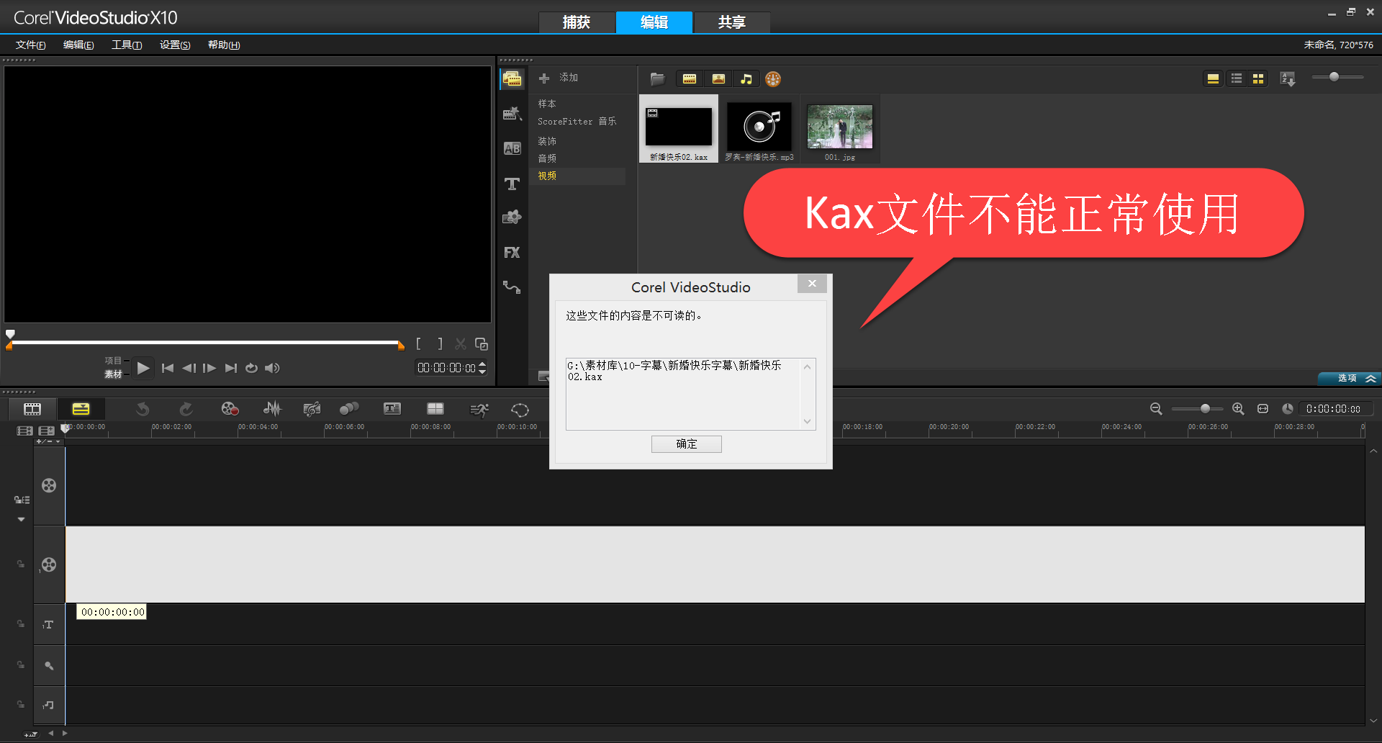1382x743 pixels.
Task: Open the Instant Project panel icon
Action: tap(512, 113)
